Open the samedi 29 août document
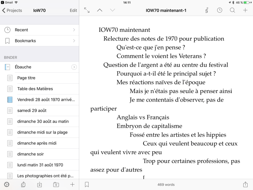 pyautogui.click(x=32, y=110)
